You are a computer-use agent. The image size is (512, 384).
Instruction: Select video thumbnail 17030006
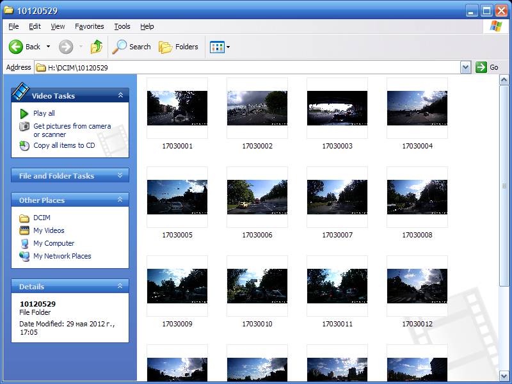[257, 197]
